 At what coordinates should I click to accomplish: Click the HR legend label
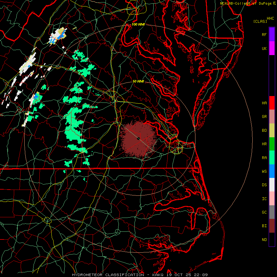click(264, 144)
